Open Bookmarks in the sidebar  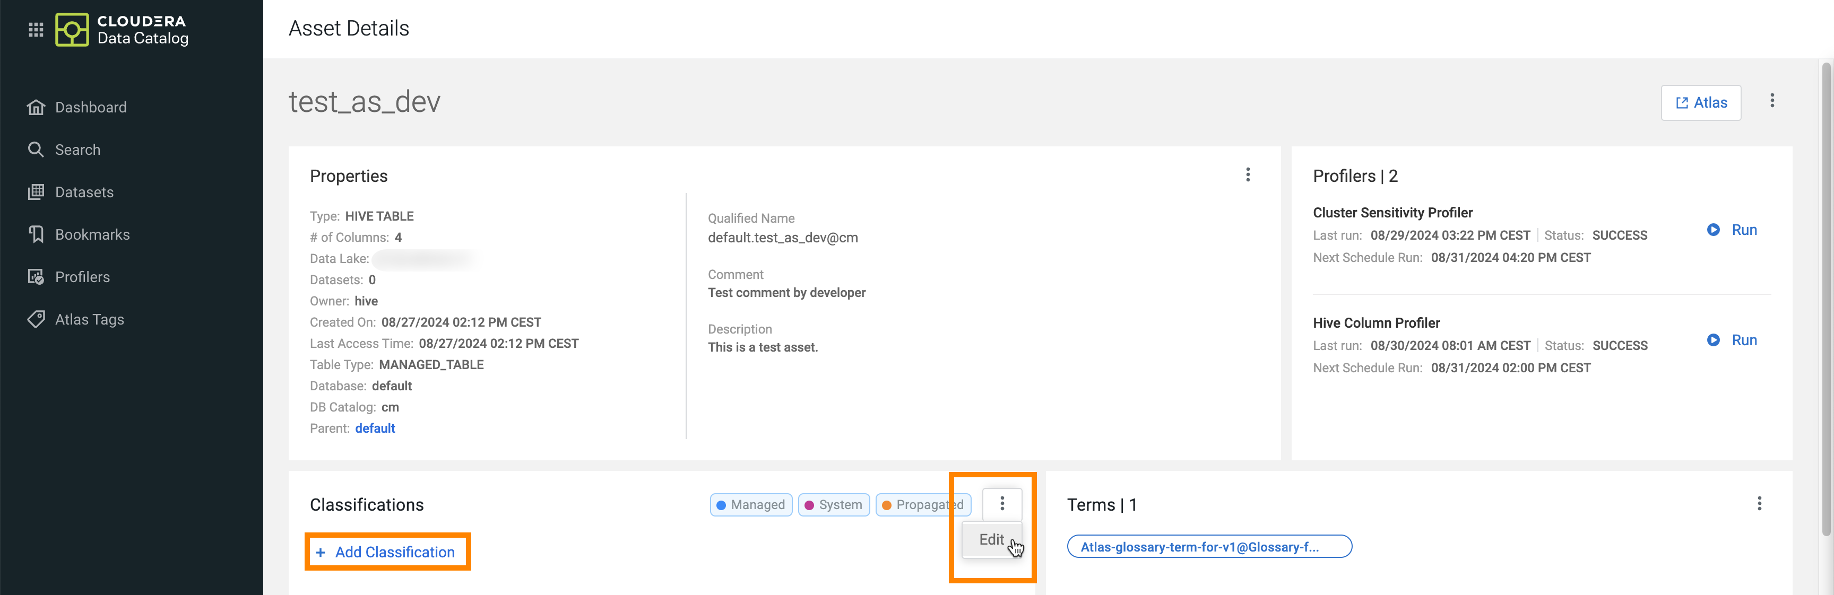point(92,235)
